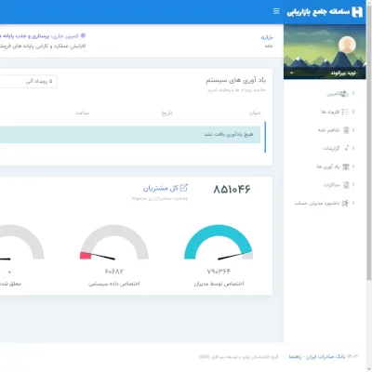
Task: Click the اختصاص توسط مدیران gauge
Action: [x=219, y=243]
